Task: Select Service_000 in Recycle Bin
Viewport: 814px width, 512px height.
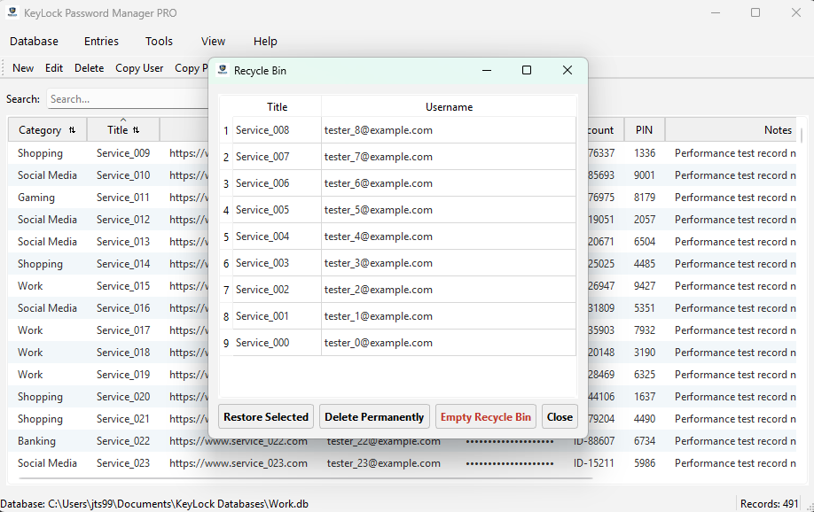Action: [277, 343]
